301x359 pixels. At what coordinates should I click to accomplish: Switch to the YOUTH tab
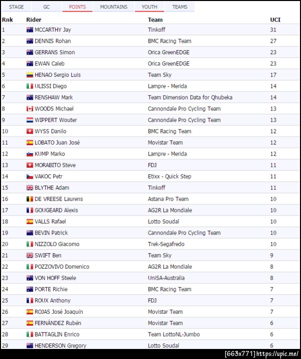[149, 7]
